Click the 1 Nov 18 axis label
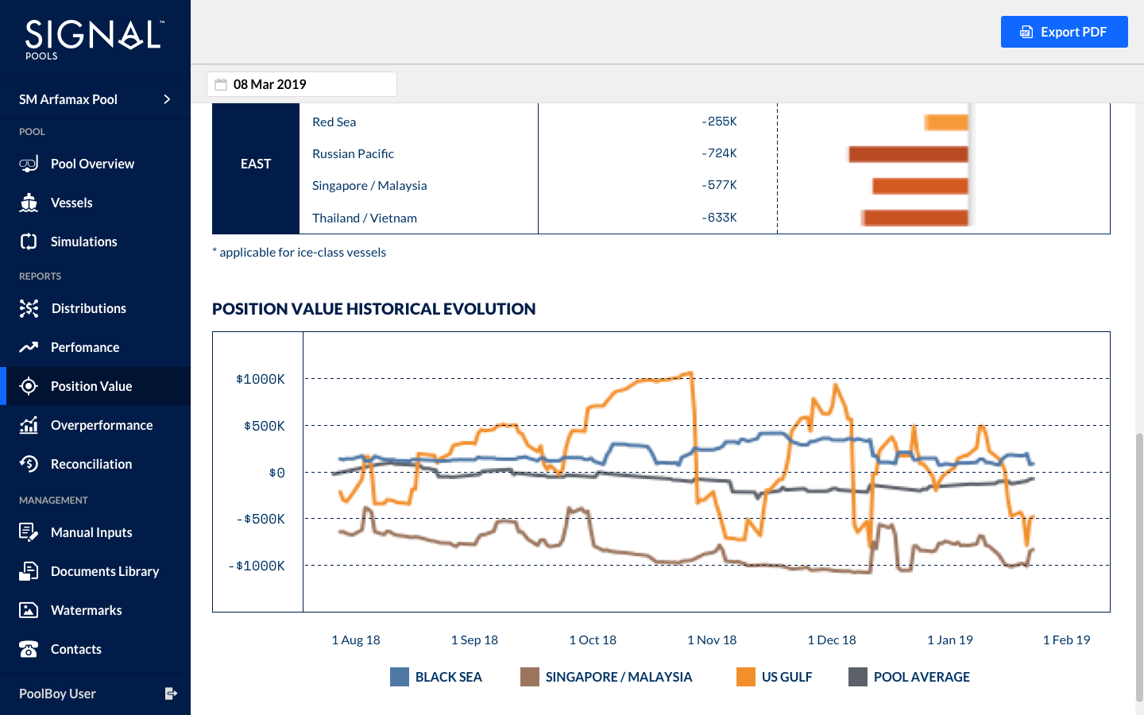This screenshot has width=1144, height=715. coord(712,640)
